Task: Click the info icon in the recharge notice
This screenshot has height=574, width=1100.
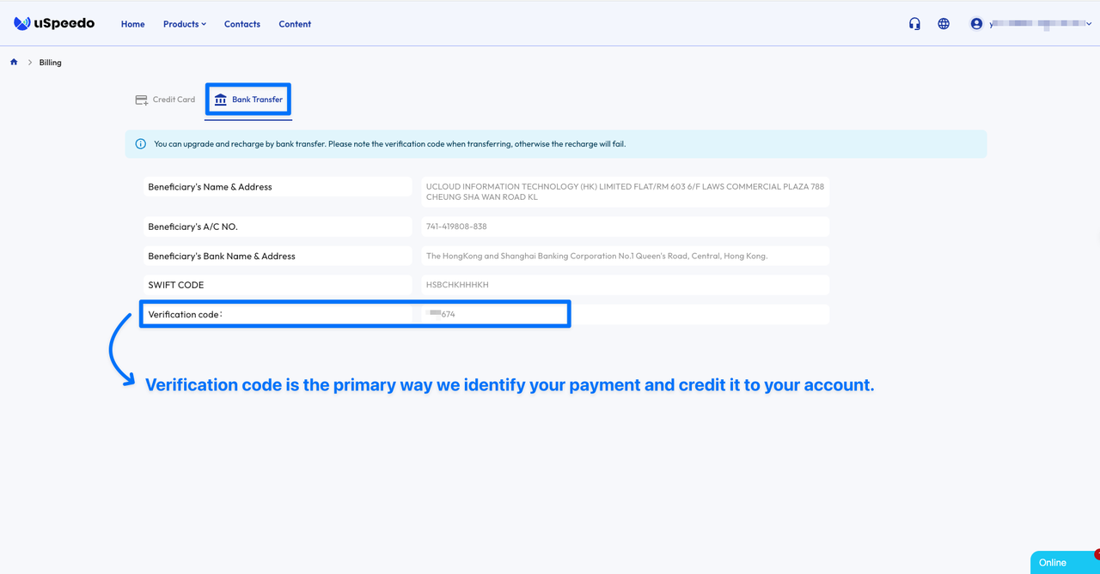Action: tap(140, 143)
